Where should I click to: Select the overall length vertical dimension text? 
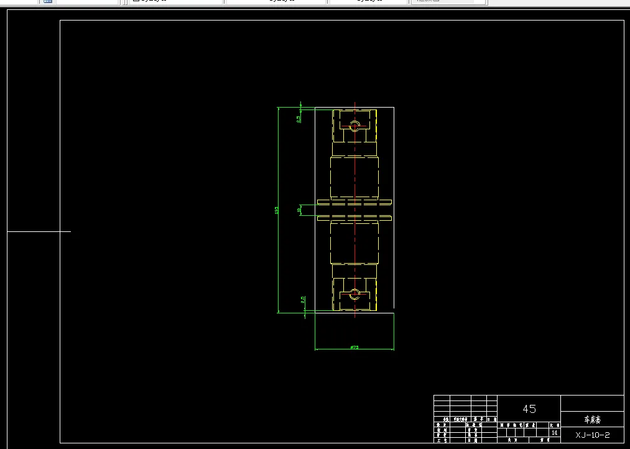coord(276,210)
